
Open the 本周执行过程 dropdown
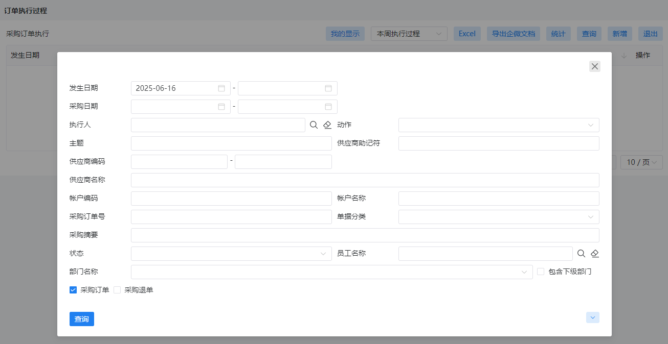click(409, 34)
